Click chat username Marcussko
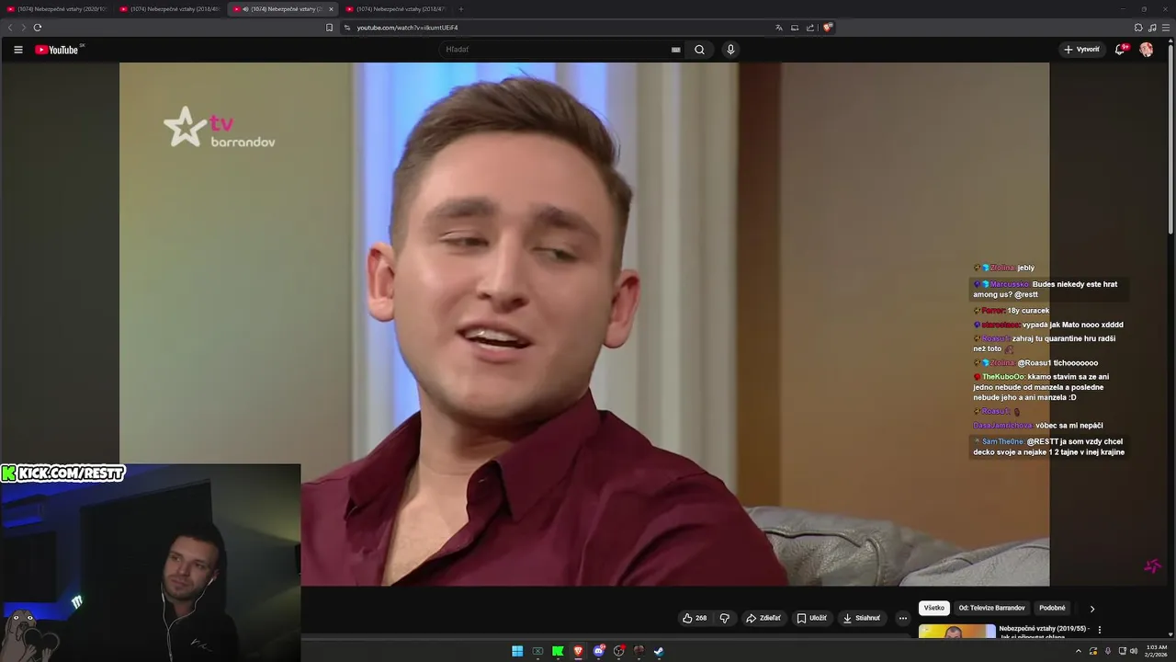1176x662 pixels. (x=1010, y=284)
